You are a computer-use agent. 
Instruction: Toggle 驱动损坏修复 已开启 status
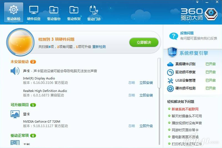click(x=210, y=72)
